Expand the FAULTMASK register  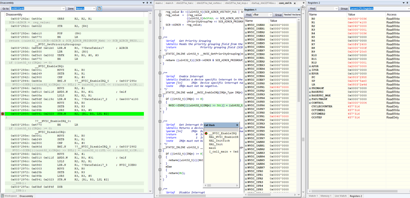tap(310, 99)
